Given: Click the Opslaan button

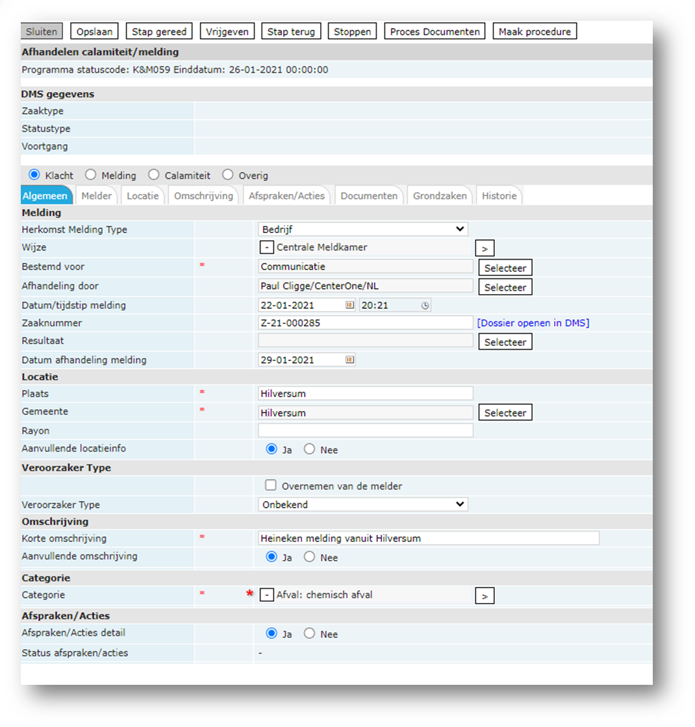Looking at the screenshot, I should [x=95, y=32].
